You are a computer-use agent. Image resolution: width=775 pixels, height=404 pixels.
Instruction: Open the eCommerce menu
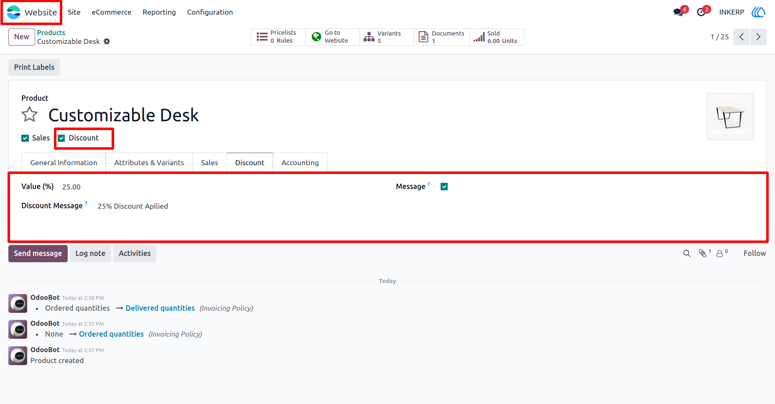point(112,12)
